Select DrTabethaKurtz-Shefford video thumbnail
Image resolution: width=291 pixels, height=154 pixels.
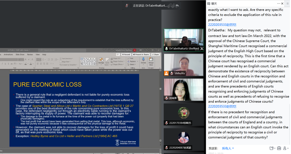(184, 40)
